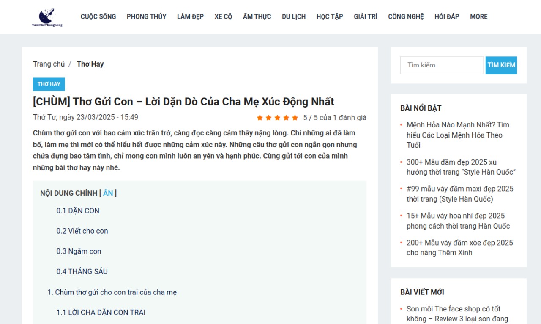Jump to section 0.2 Viết cho con
This screenshot has width=541, height=324.
point(82,231)
